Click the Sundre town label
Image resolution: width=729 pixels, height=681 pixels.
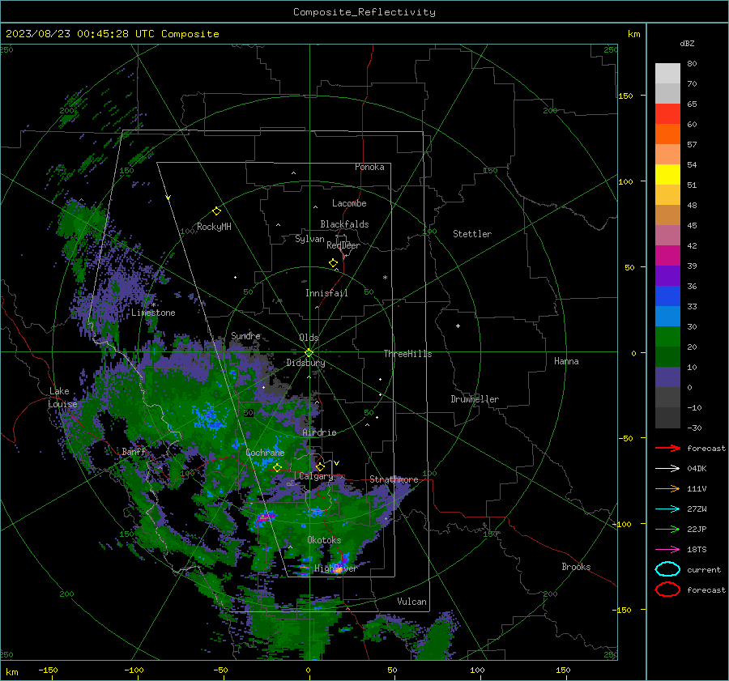245,335
